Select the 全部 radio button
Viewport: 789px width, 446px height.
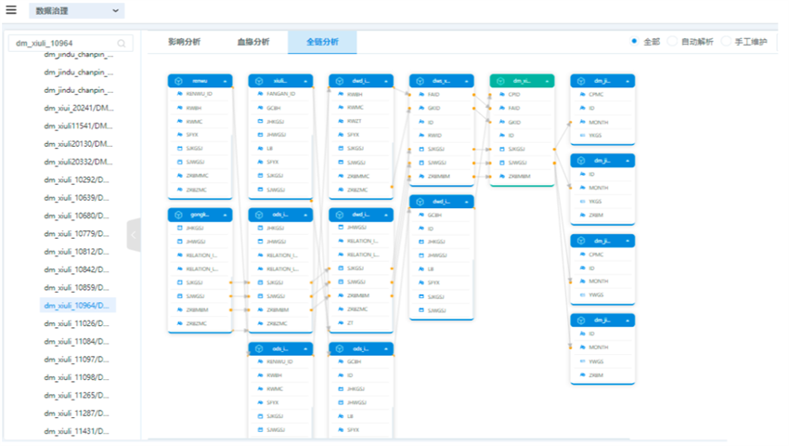[x=634, y=42]
